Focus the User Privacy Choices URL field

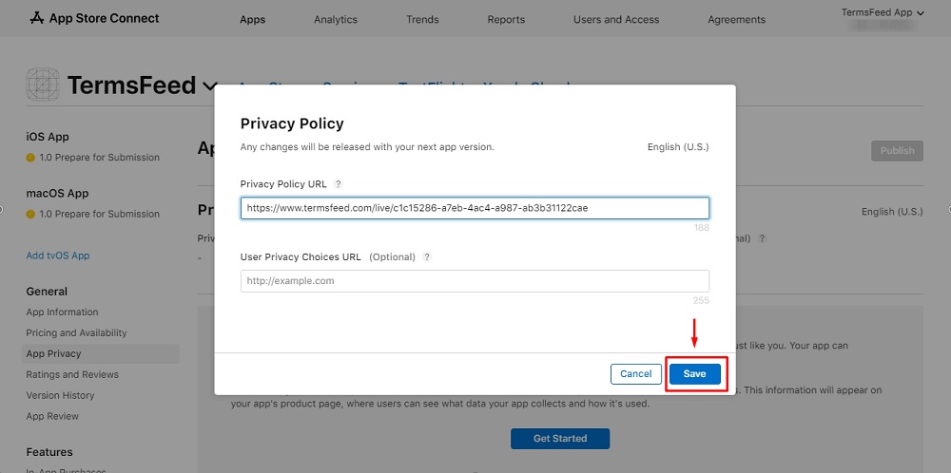tap(475, 281)
